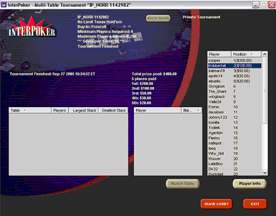Select the highlighted Kobberhat row
Viewport: 276px width, 216px height.
[x=235, y=66]
